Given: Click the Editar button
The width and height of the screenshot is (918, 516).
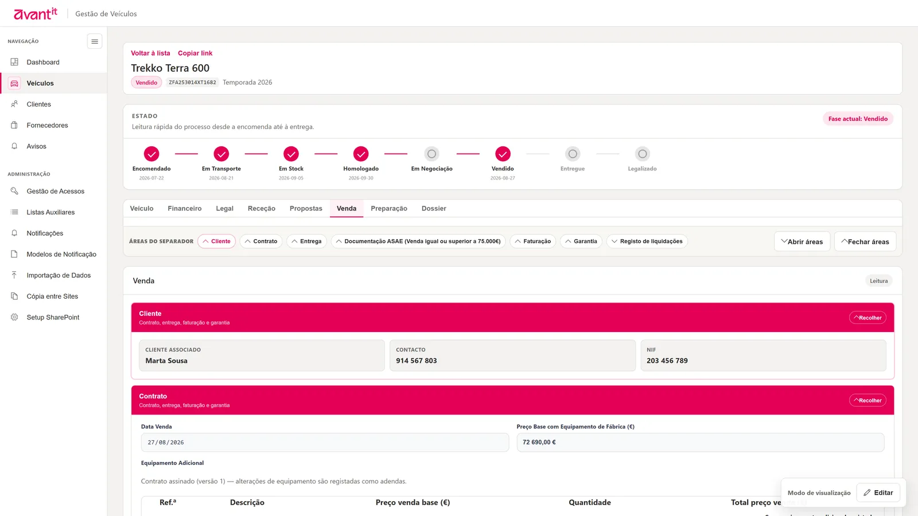Looking at the screenshot, I should 878,492.
